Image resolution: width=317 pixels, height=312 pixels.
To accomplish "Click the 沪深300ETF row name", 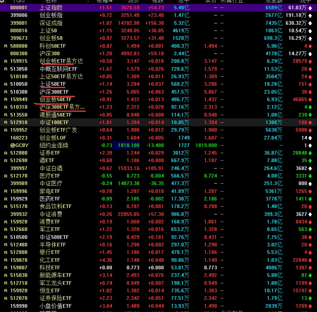I will [54, 92].
